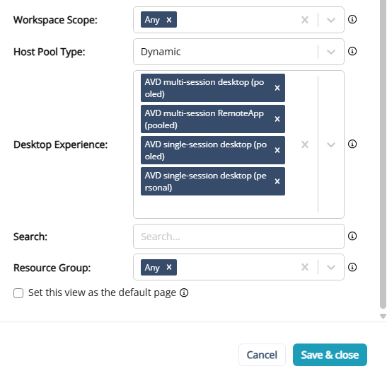The image size is (387, 369).
Task: Show Host Pool Type info icon
Action: click(352, 51)
